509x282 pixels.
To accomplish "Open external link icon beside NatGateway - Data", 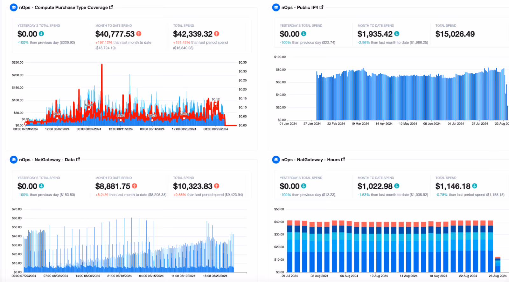I will coord(78,159).
